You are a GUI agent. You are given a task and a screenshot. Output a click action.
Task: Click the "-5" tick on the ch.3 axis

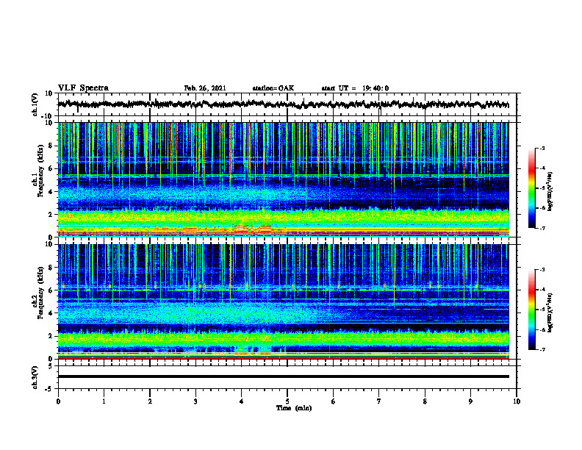click(50, 389)
